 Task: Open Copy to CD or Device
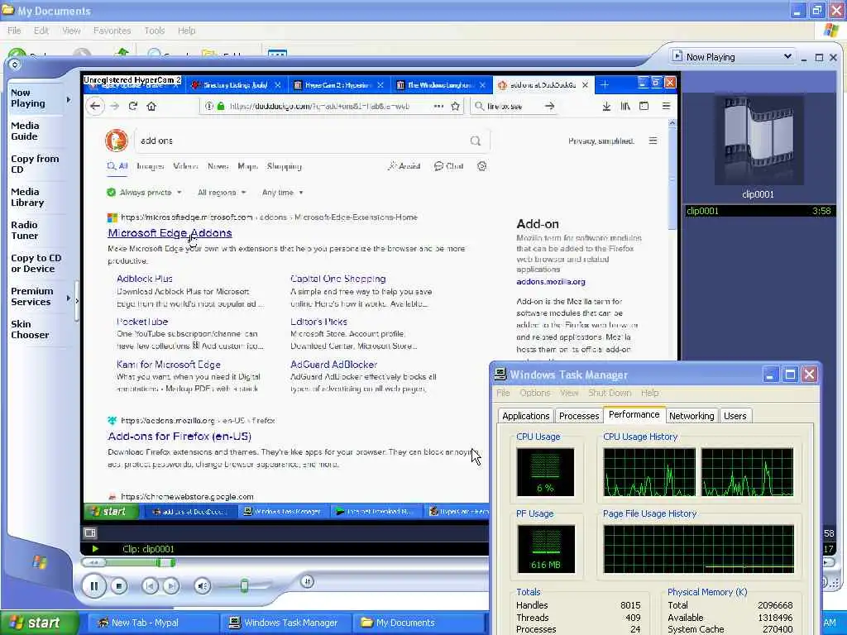pyautogui.click(x=36, y=263)
